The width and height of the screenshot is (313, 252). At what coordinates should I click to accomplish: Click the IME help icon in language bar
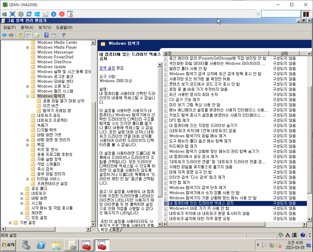(303, 235)
